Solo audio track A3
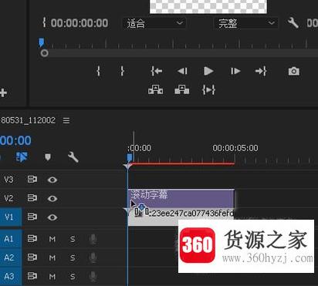Screen dimensions: 318x286 73,277
